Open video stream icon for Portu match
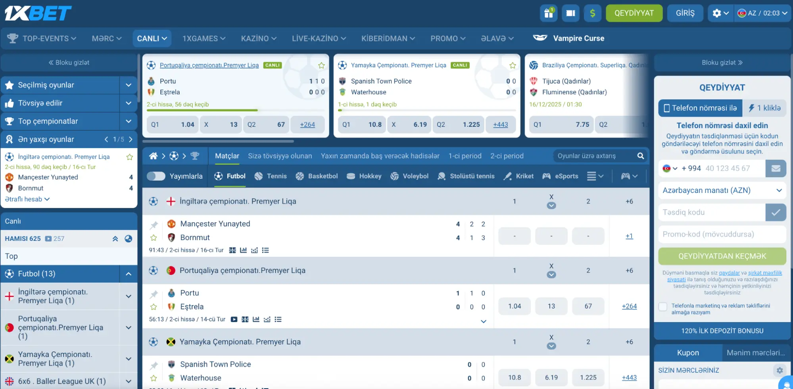This screenshot has width=793, height=389. point(234,319)
